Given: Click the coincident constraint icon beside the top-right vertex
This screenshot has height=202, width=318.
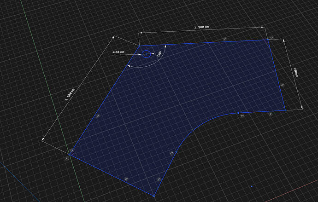Looking at the screenshot, I should pyautogui.click(x=271, y=38).
